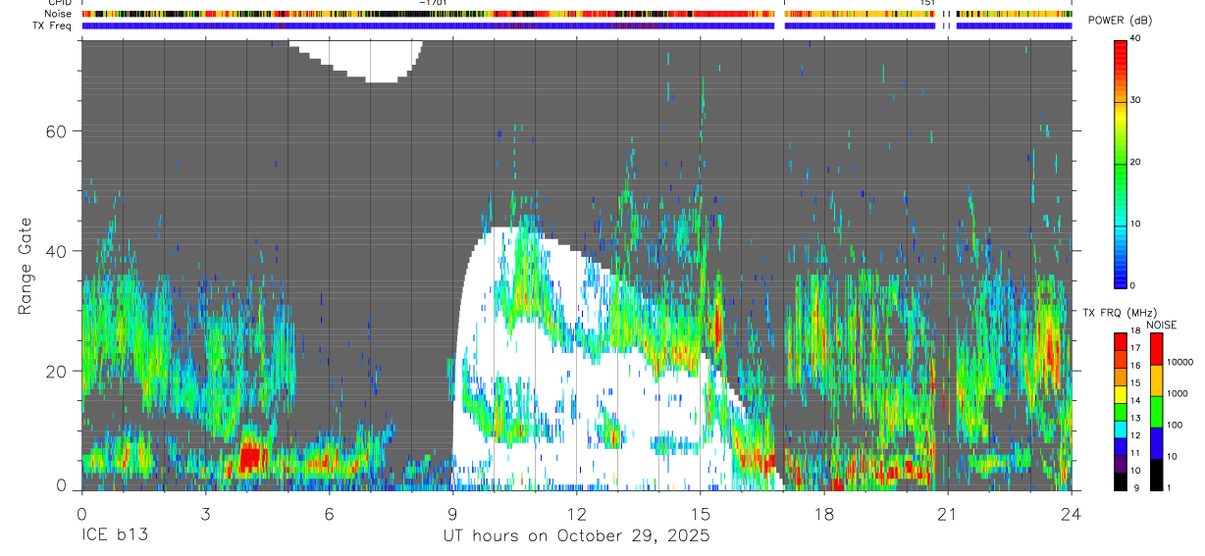Pick the yellow 14–15 MHz TX FRQ segment

(x=1120, y=394)
